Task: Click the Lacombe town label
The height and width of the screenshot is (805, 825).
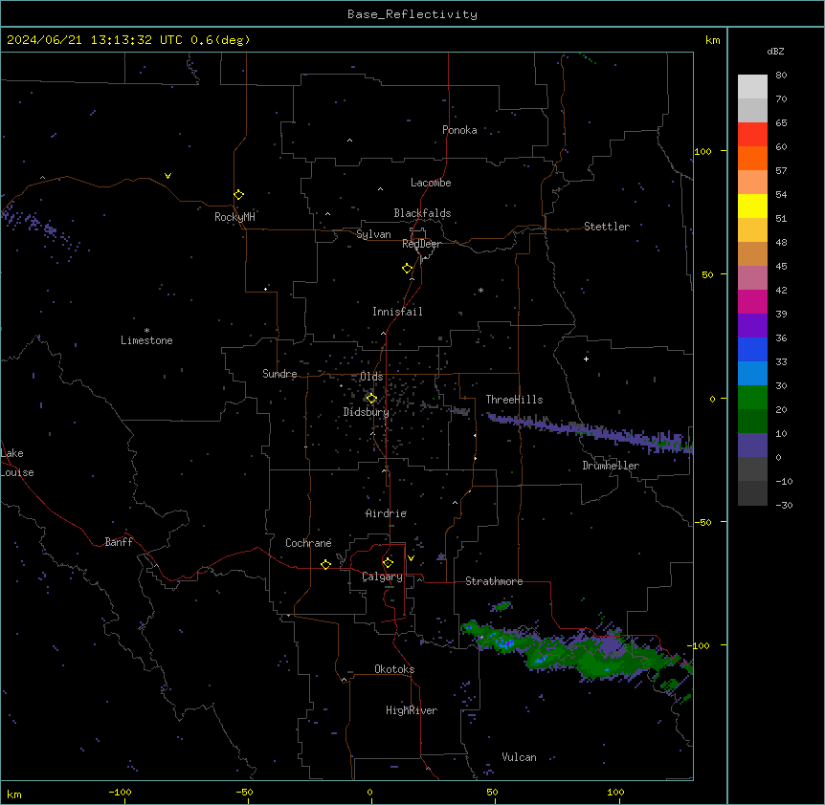Action: [x=431, y=183]
